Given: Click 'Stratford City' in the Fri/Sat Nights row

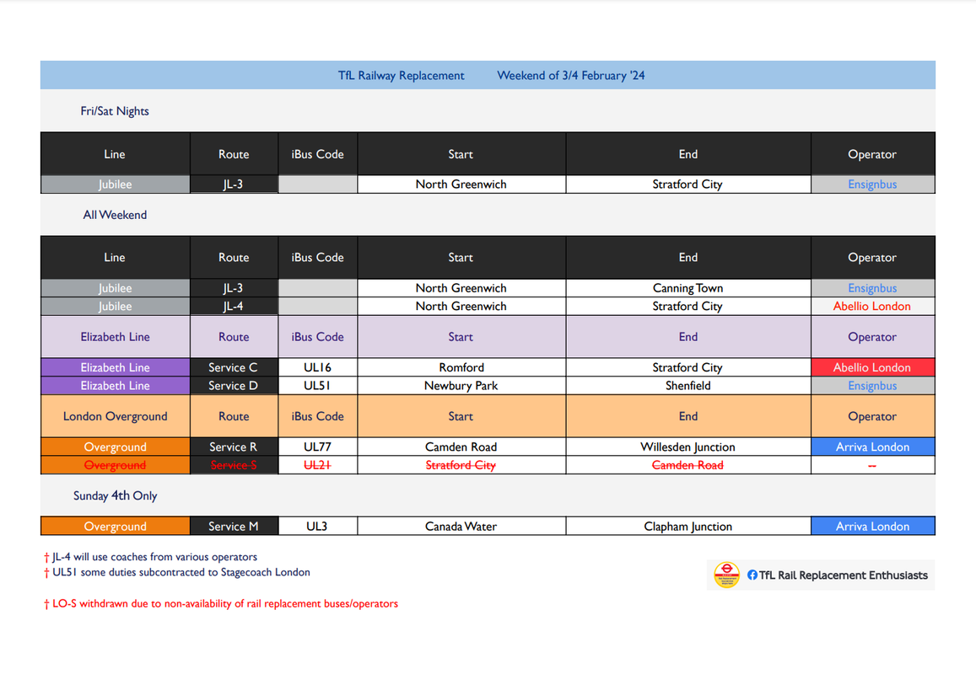Looking at the screenshot, I should (688, 184).
